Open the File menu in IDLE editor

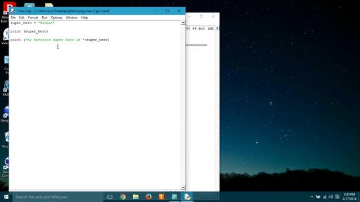(x=13, y=17)
